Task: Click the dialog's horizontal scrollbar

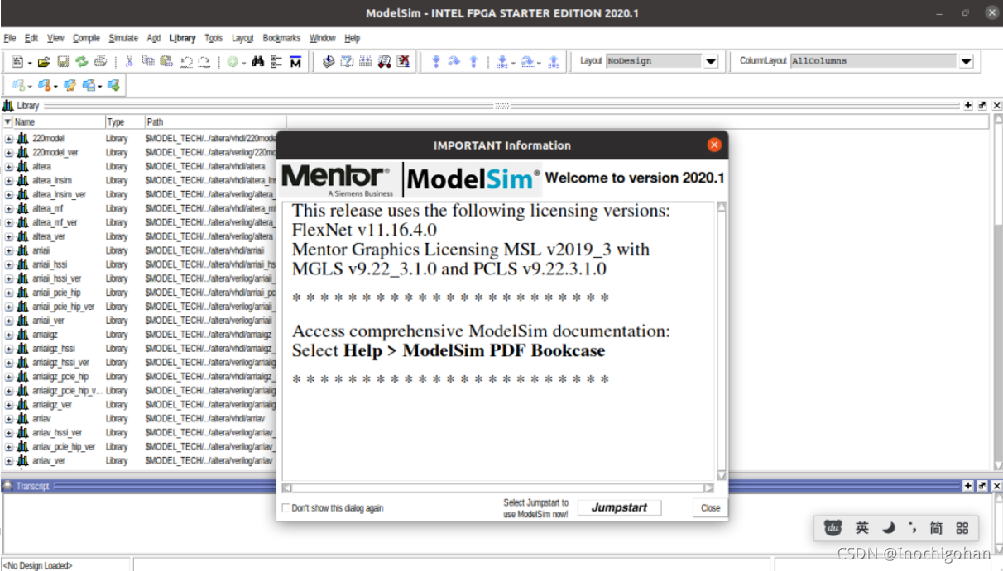Action: tap(498, 488)
